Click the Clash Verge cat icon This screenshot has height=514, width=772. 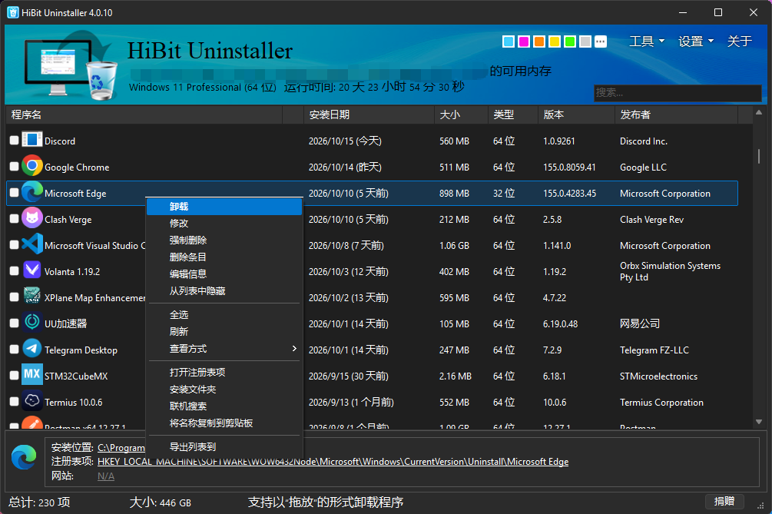pyautogui.click(x=32, y=218)
